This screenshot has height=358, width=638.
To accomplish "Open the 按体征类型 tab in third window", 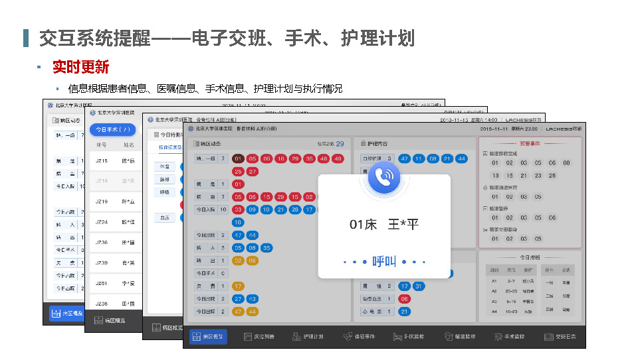I will point(171,147).
